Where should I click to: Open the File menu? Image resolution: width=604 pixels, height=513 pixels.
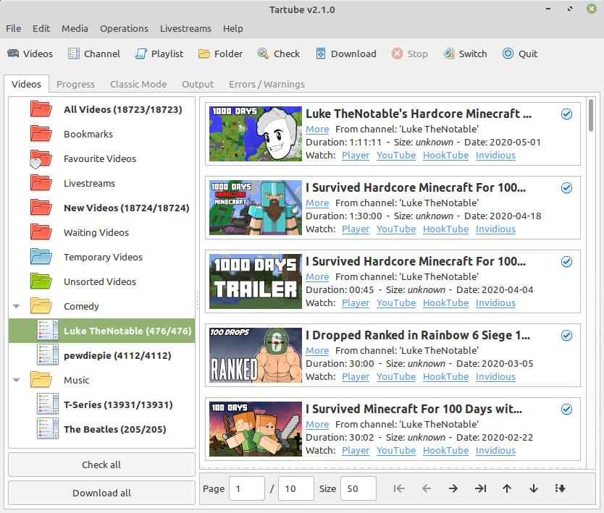coord(14,28)
